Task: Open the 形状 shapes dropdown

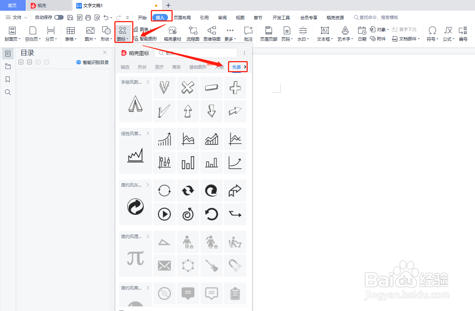Action: pos(106,34)
